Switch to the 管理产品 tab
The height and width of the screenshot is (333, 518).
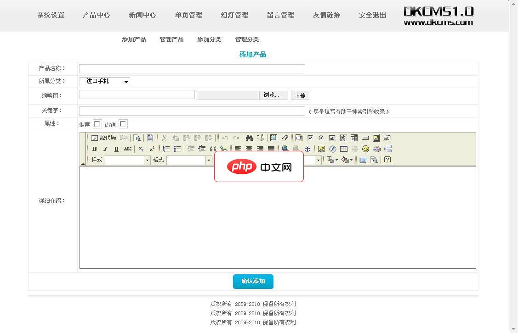[171, 39]
